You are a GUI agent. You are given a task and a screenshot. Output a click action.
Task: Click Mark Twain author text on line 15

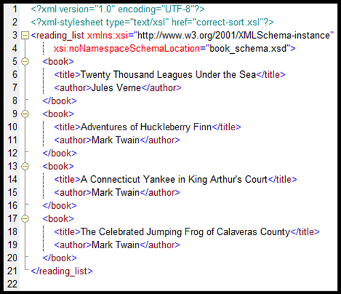(115, 192)
